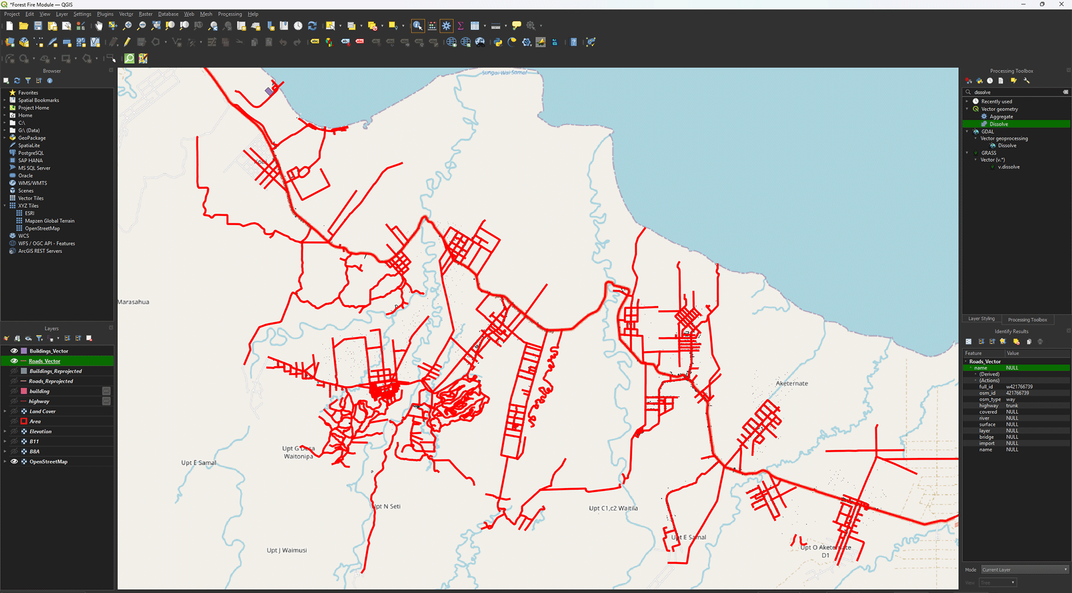Hide the OpenStreetMap layer
Screen dimensions: 1072x593
14,462
